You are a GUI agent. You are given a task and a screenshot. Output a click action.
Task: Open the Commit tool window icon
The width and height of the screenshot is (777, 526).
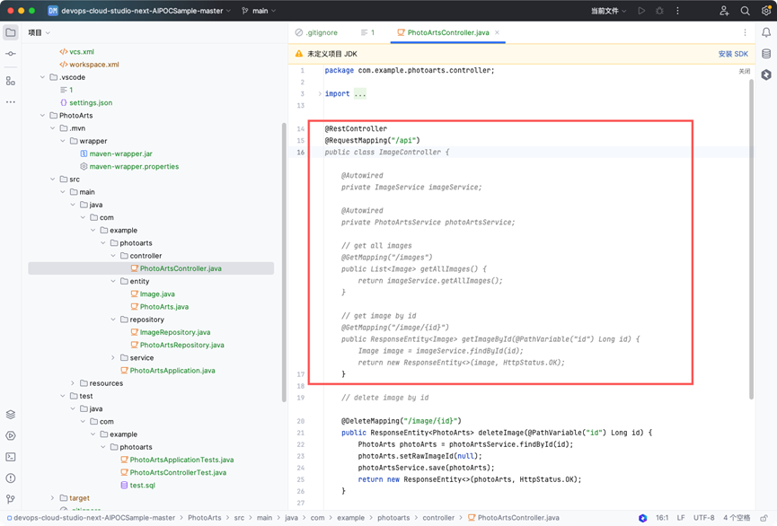point(11,54)
